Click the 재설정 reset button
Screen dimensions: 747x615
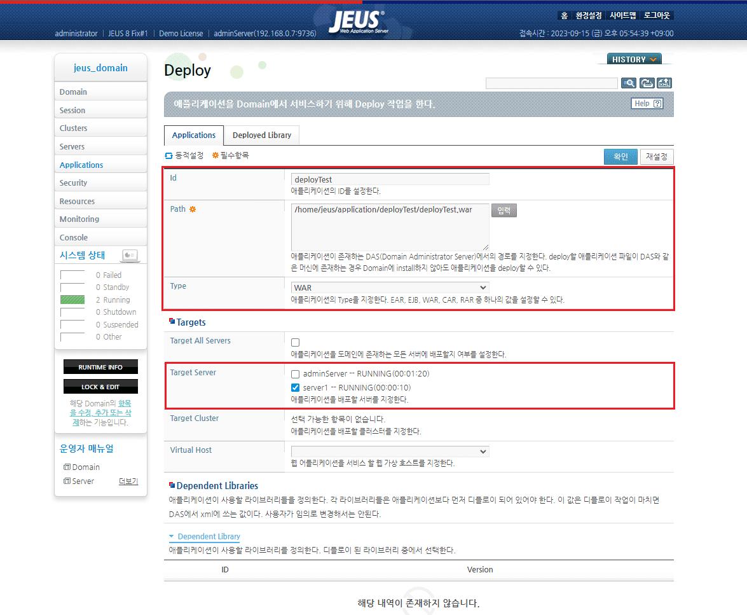(656, 156)
